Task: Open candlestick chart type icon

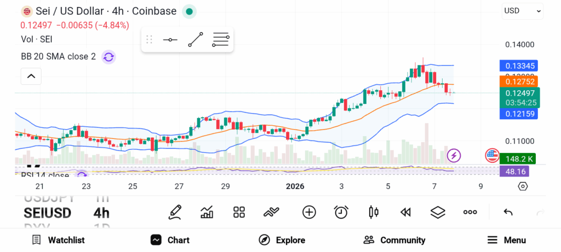Action: (x=374, y=212)
